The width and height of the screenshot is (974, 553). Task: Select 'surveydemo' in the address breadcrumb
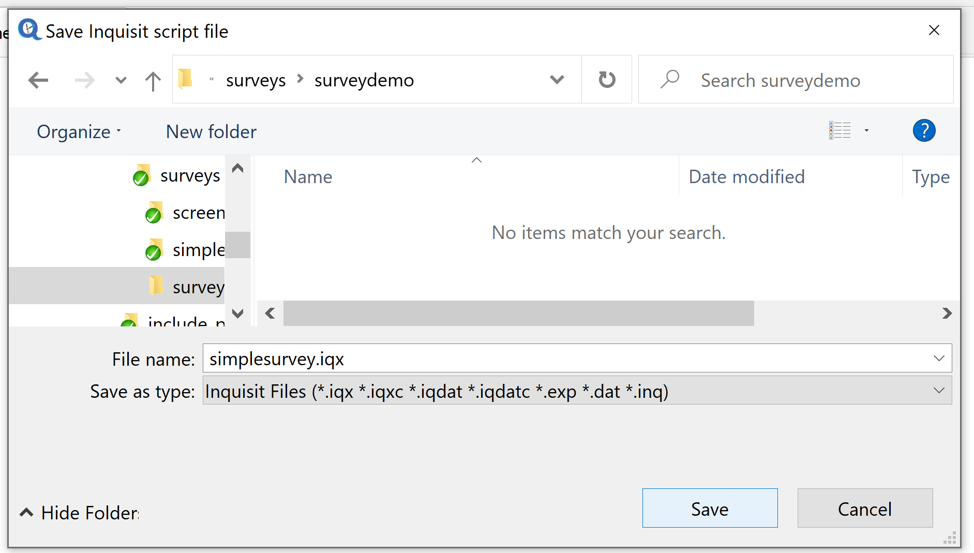(364, 80)
